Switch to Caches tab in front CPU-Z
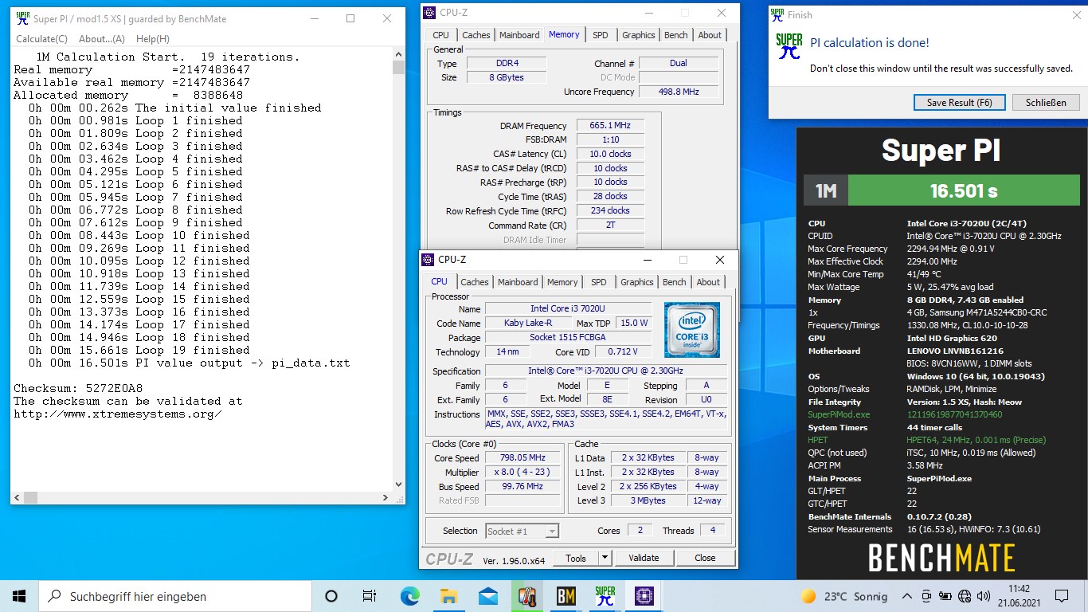 (x=475, y=282)
